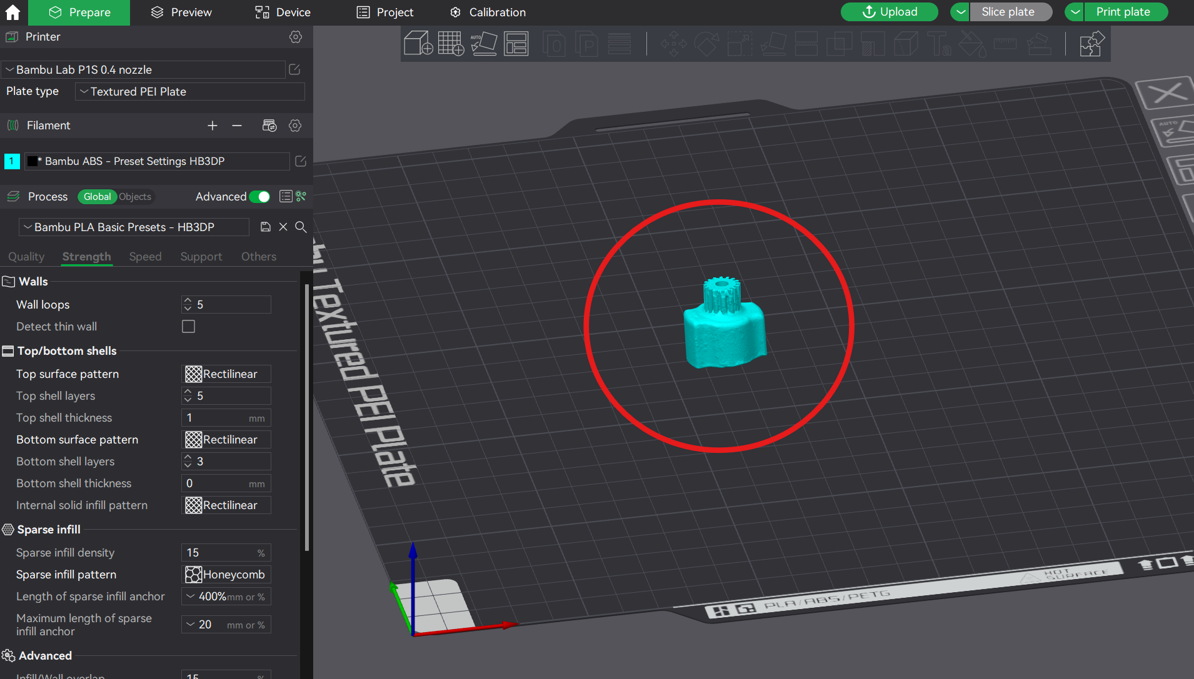Click the Sparse infill density field
Viewport: 1194px width, 679px height.
[226, 553]
